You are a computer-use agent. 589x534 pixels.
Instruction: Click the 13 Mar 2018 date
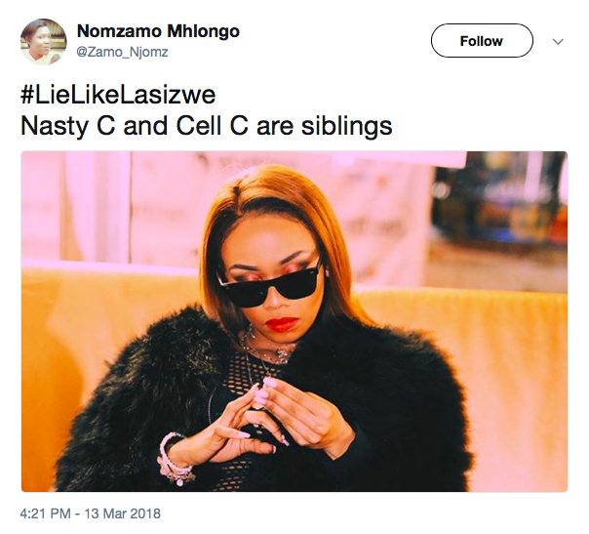[123, 513]
